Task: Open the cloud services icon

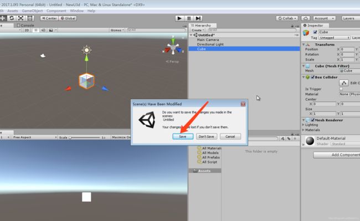Action: point(306,18)
